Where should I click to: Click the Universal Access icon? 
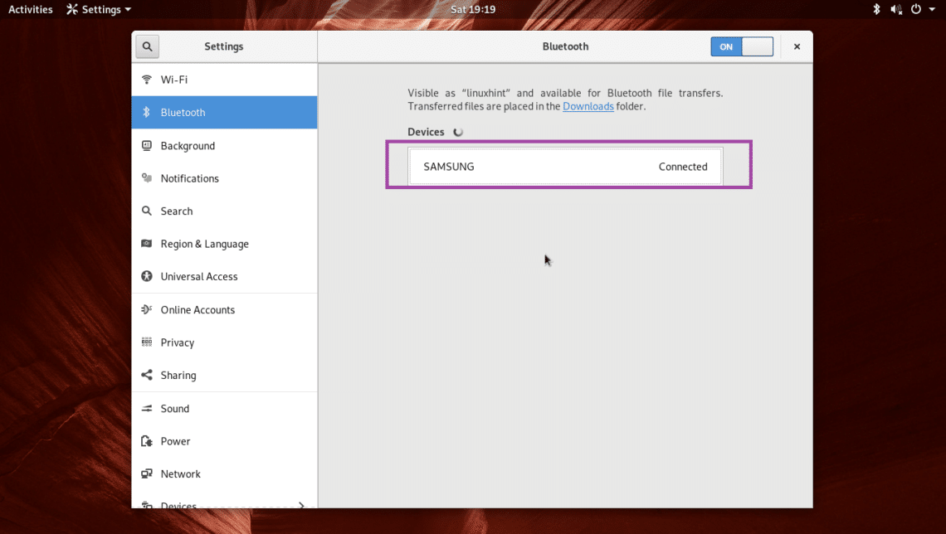147,277
